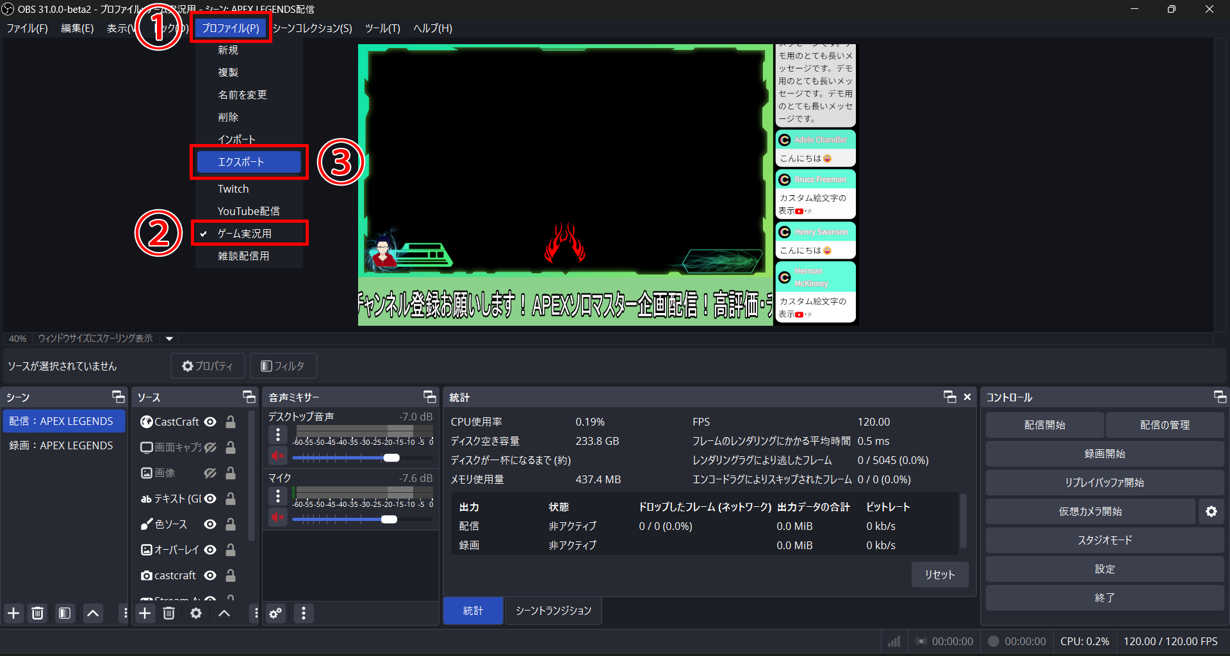Undock the 音声ミキサー panel
The image size is (1230, 656).
click(430, 397)
